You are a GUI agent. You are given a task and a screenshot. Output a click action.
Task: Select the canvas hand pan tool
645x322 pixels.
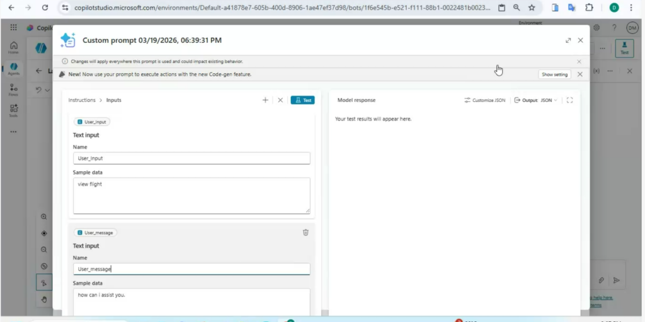pyautogui.click(x=44, y=299)
